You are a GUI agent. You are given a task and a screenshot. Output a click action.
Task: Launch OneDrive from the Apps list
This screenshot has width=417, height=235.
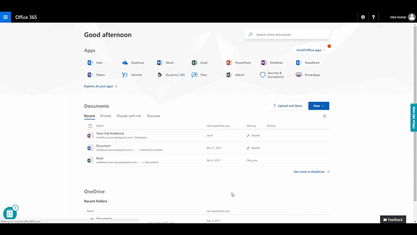133,63
